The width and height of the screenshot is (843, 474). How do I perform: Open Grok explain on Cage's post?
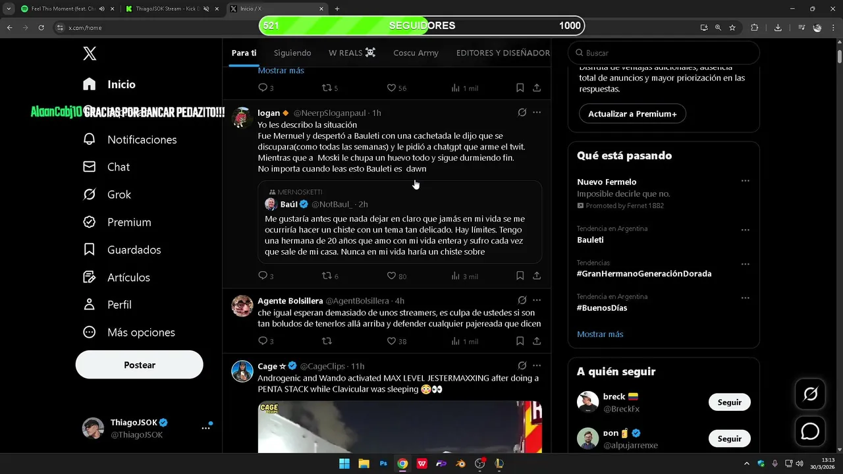click(x=522, y=365)
